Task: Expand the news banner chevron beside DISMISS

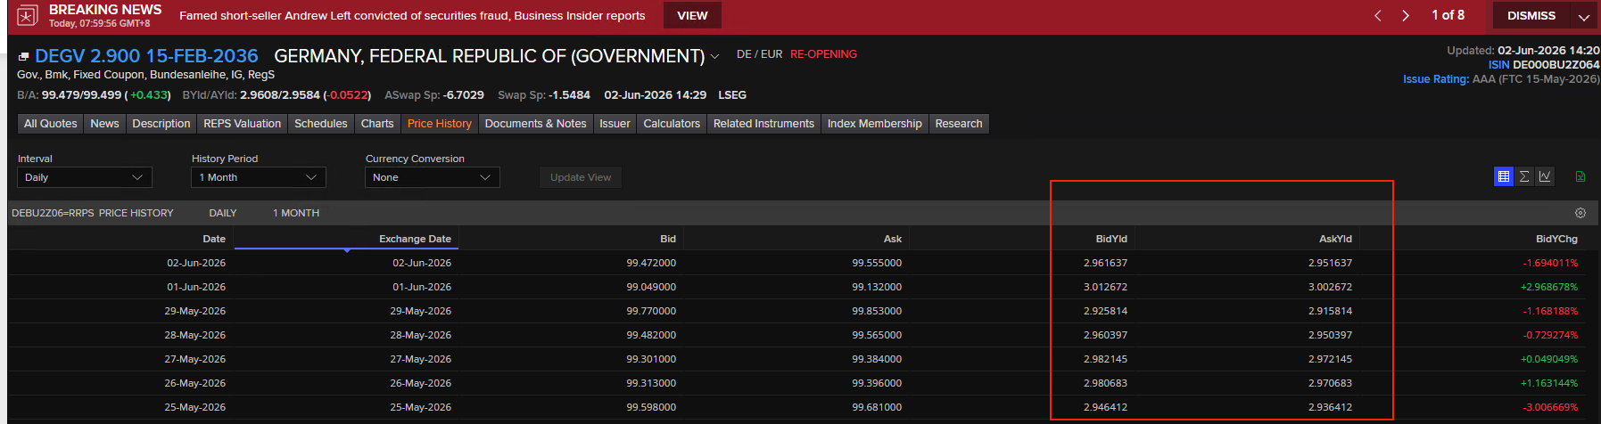Action: [1584, 17]
